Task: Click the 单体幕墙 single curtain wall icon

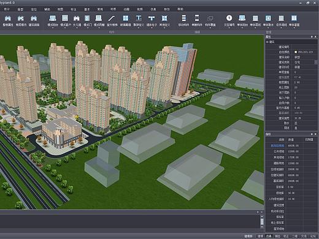Action: pyautogui.click(x=294, y=18)
